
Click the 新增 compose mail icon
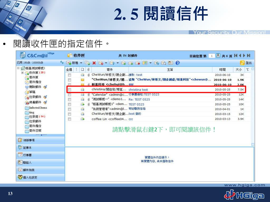69,63
